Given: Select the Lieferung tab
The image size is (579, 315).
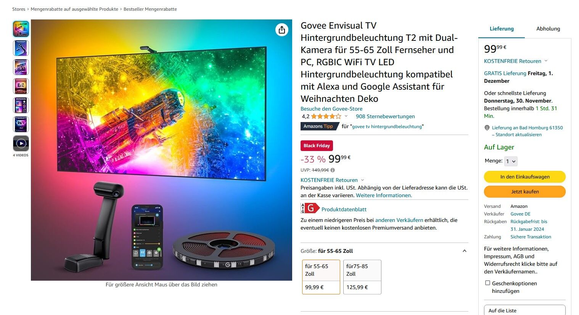Looking at the screenshot, I should (x=502, y=29).
